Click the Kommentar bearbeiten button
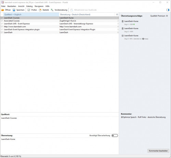Image resolution: width=171 pixels, height=158 pixels. [x=158, y=151]
